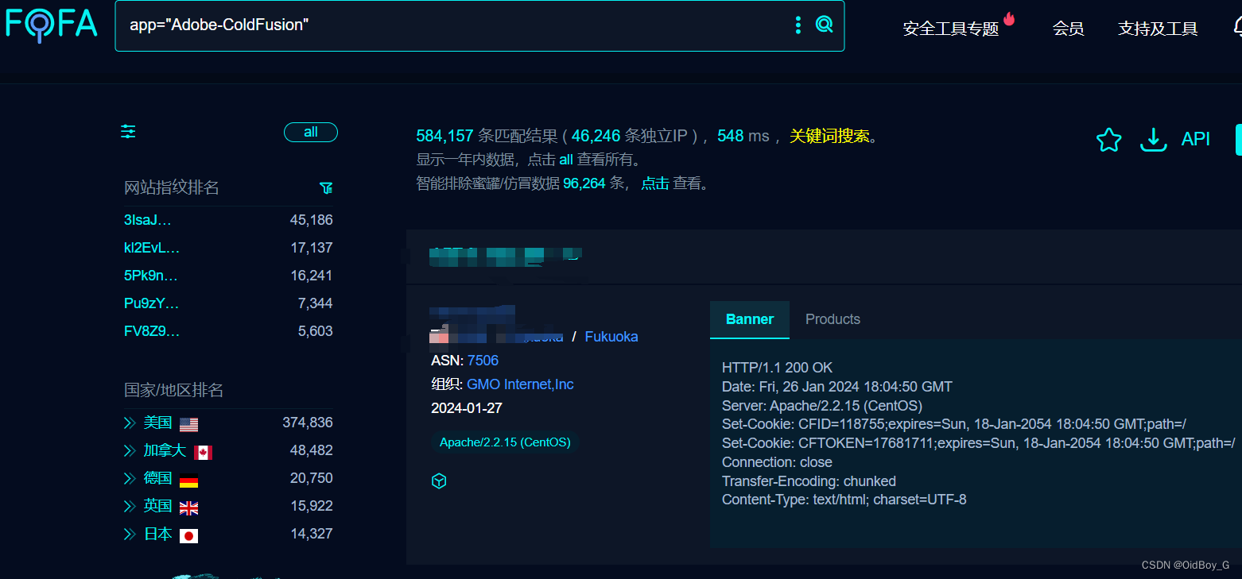Click the cube icon under Apache tag
This screenshot has height=579, width=1242.
coord(439,481)
